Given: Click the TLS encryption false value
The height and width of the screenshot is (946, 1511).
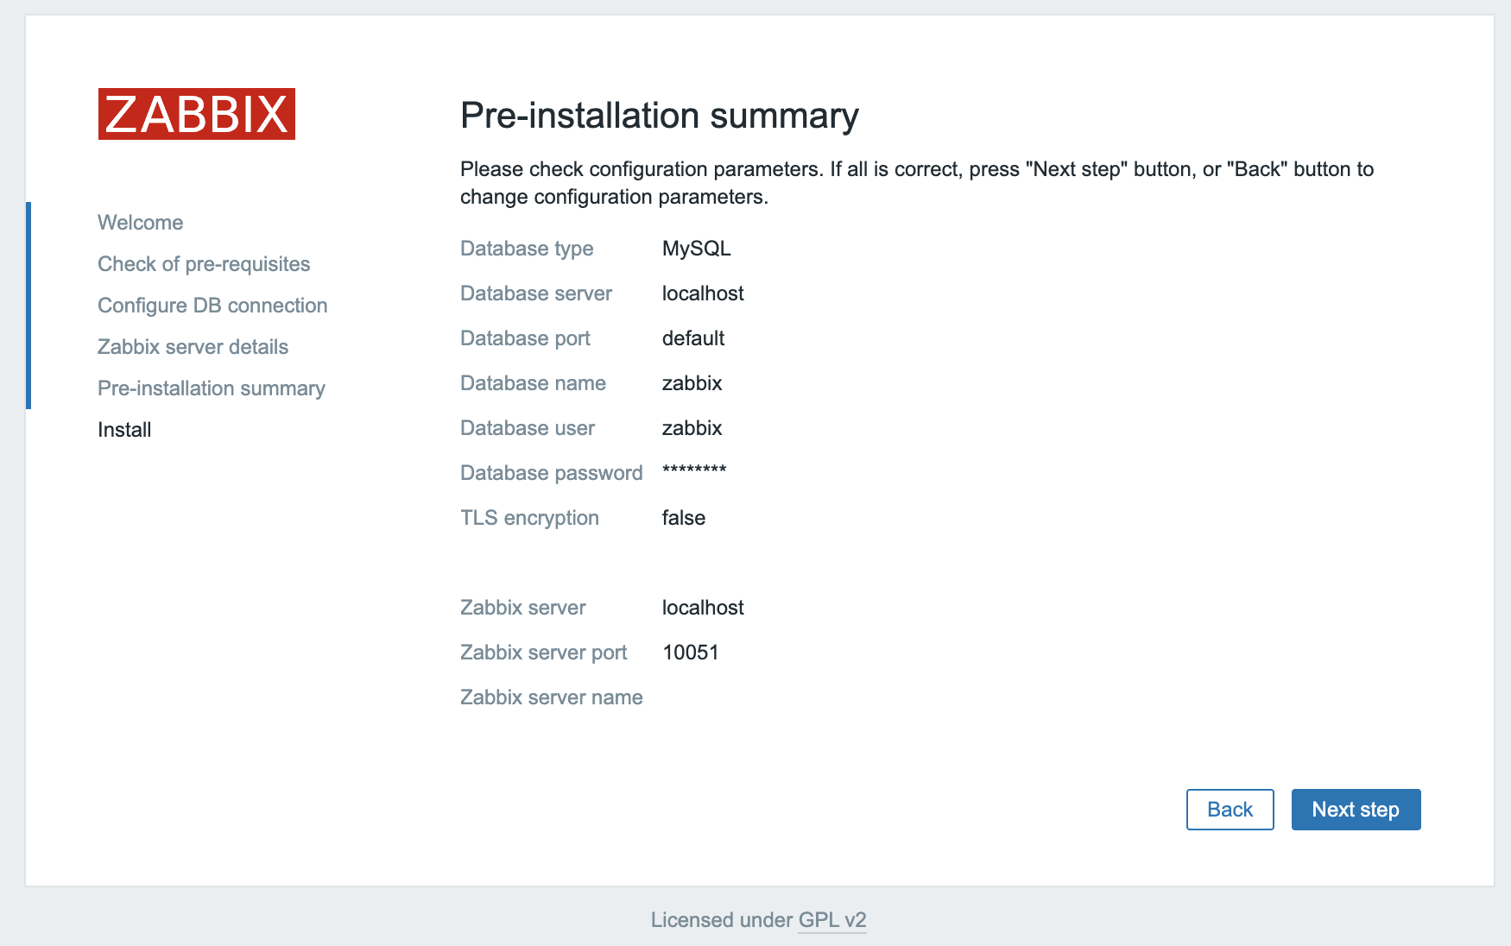Looking at the screenshot, I should [x=683, y=518].
